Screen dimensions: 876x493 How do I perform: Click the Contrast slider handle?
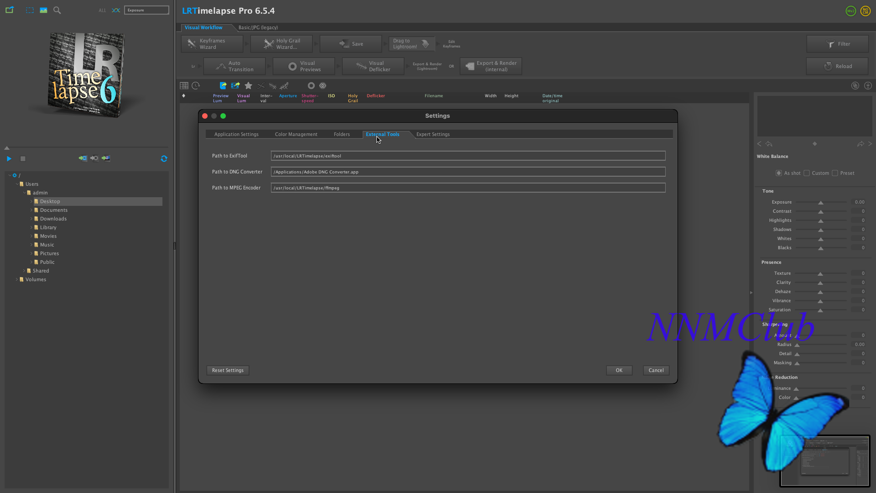pyautogui.click(x=821, y=211)
